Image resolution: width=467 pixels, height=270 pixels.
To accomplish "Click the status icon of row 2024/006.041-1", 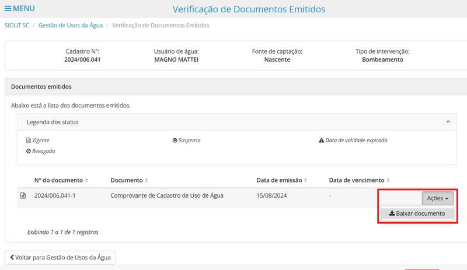I will 23,196.
